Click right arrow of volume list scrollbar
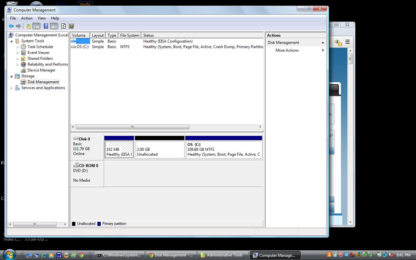416x260 pixels. click(260, 127)
